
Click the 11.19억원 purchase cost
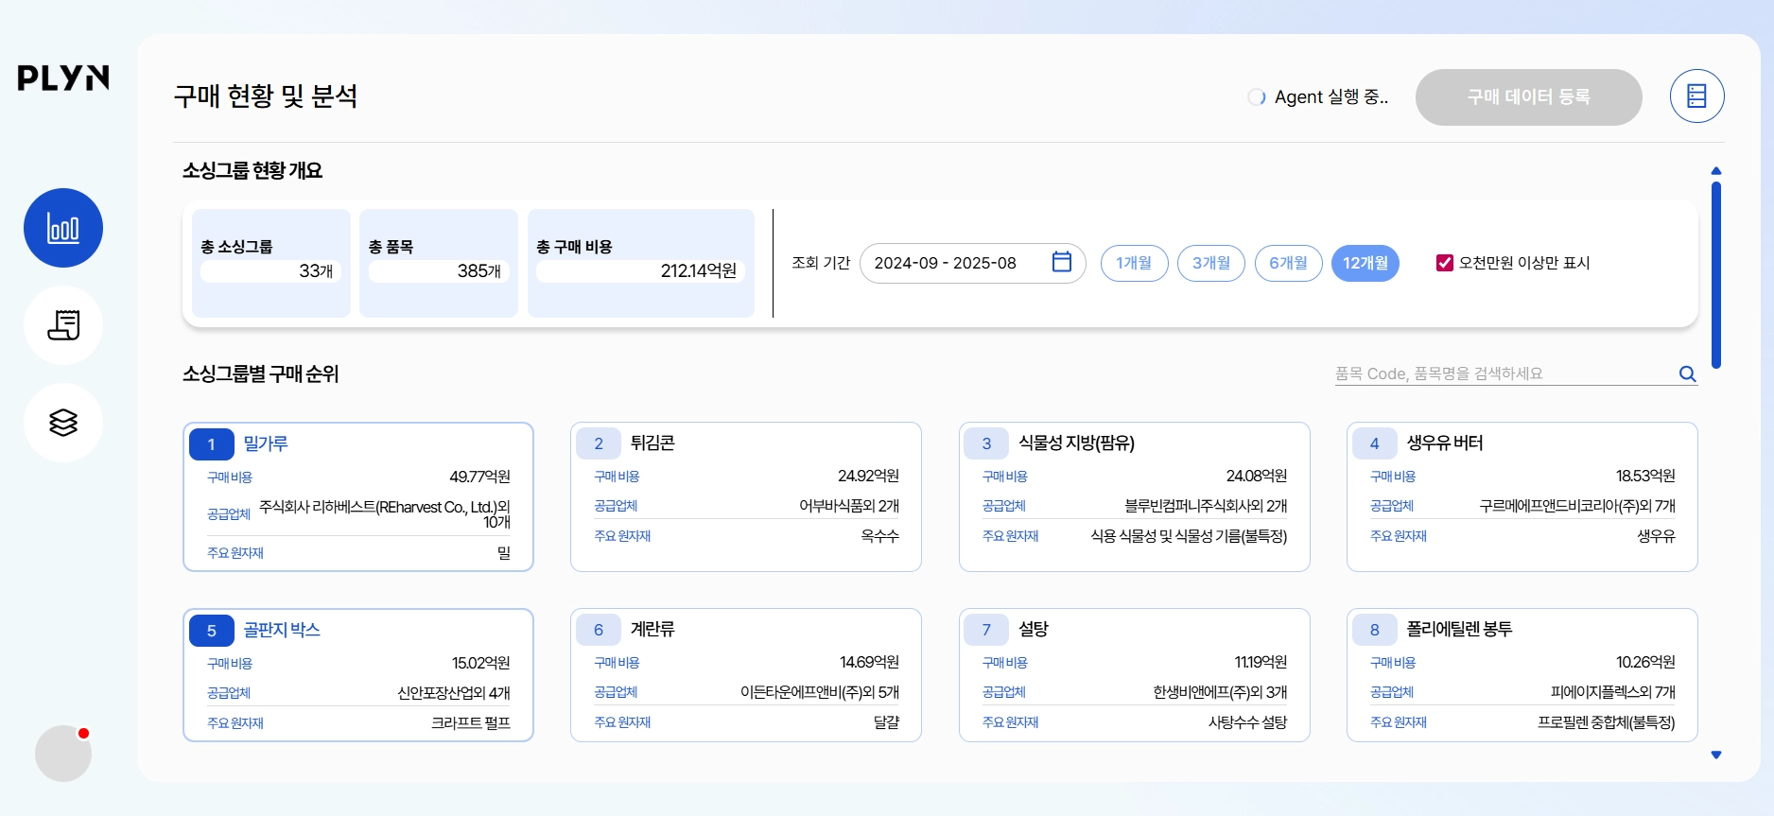click(1261, 662)
